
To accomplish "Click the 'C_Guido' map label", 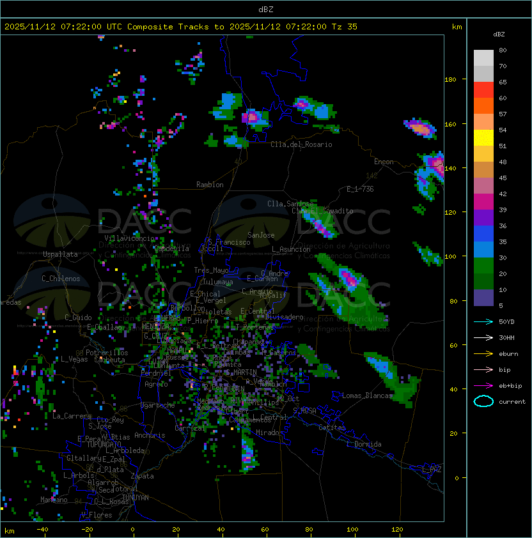I will point(78,318).
